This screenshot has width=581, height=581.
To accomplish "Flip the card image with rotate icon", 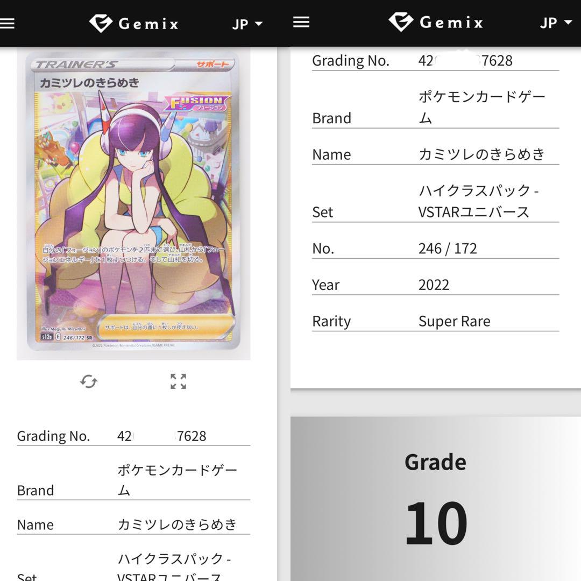I will click(x=89, y=381).
